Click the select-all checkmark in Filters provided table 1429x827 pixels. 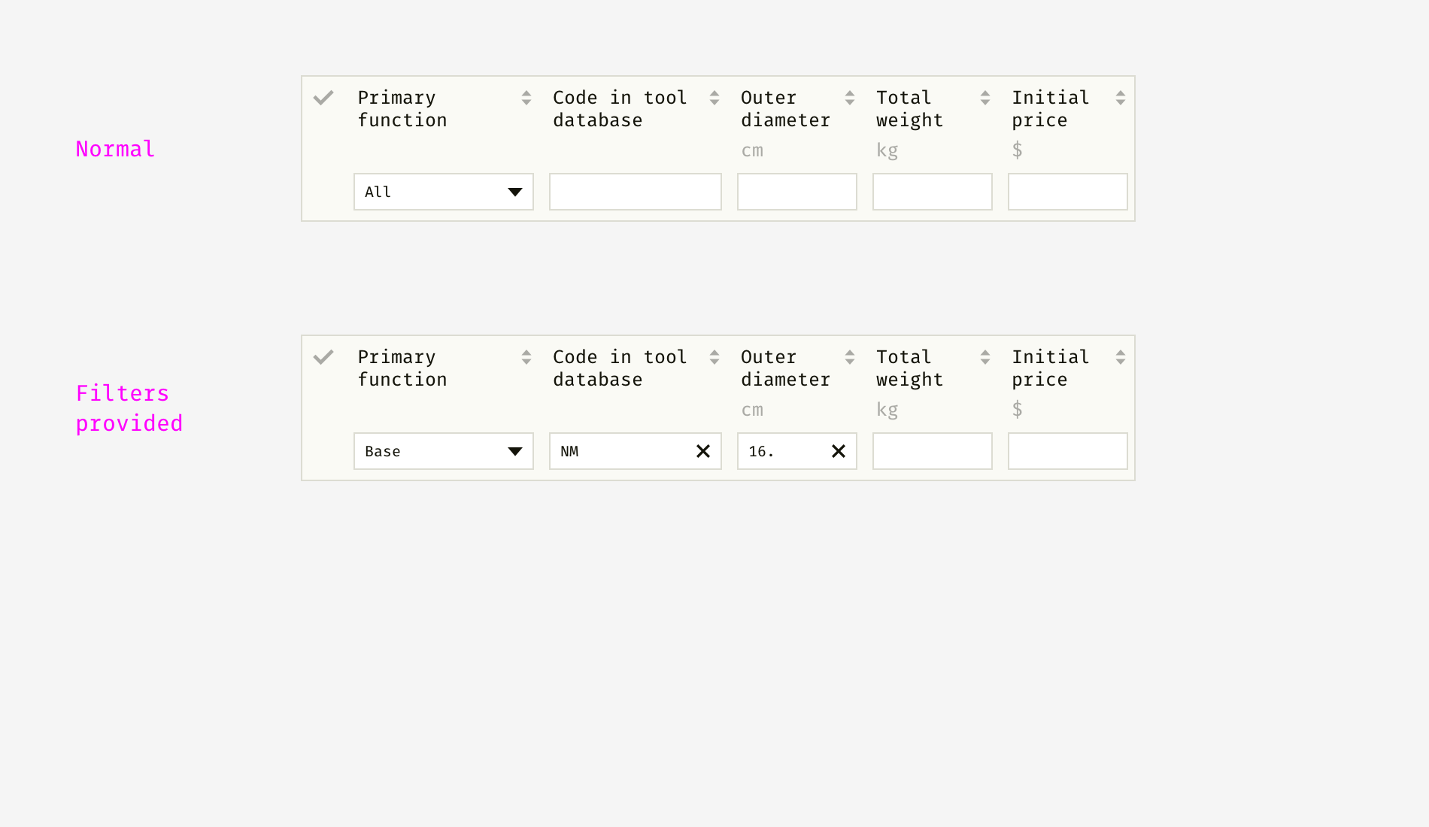click(x=323, y=356)
